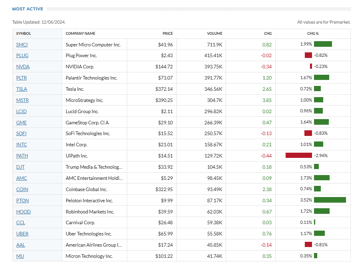Click the CHG column header
The height and width of the screenshot is (269, 364).
268,34
